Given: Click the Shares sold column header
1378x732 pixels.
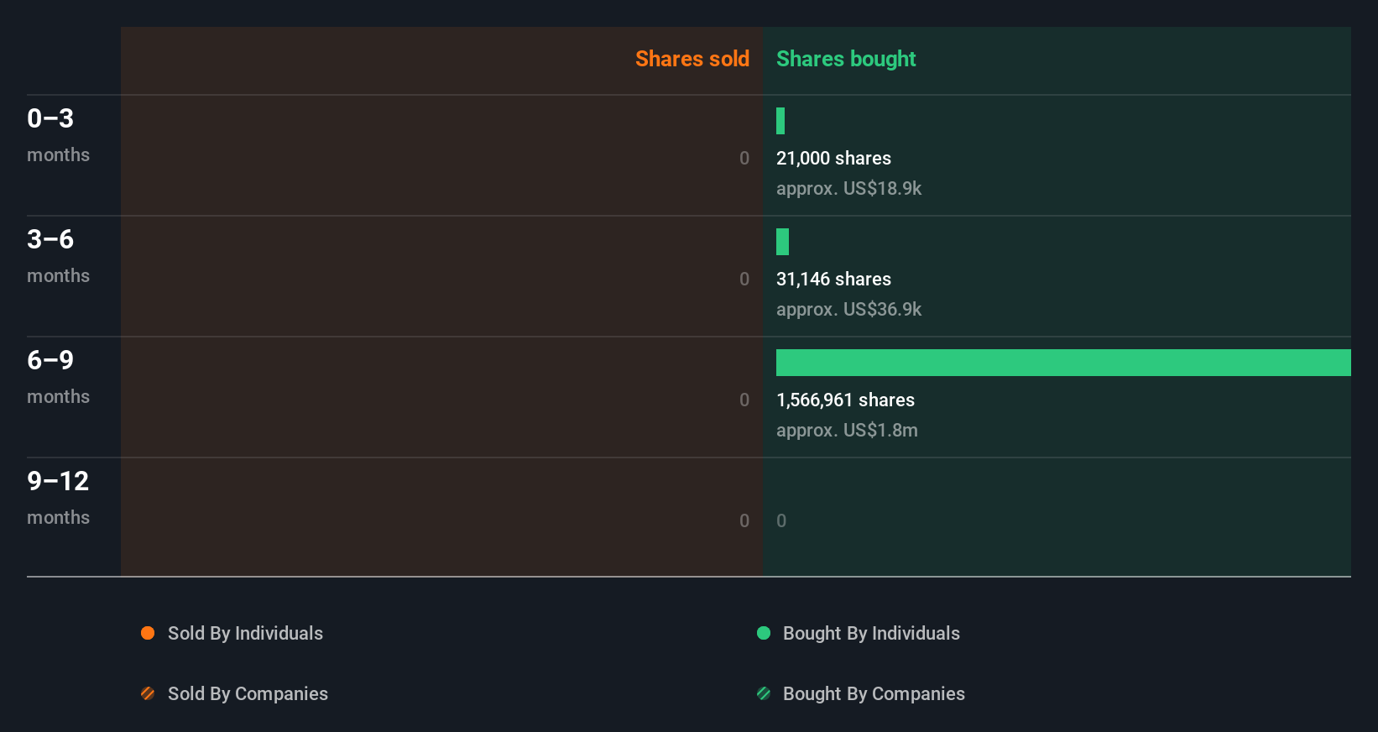Looking at the screenshot, I should (x=692, y=59).
